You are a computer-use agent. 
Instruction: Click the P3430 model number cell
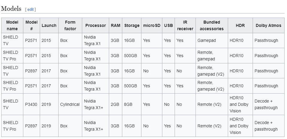click(x=31, y=104)
